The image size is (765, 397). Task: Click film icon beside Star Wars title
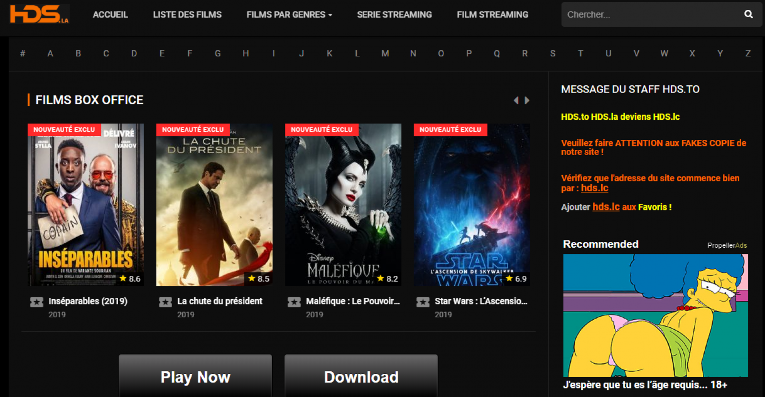pos(423,302)
